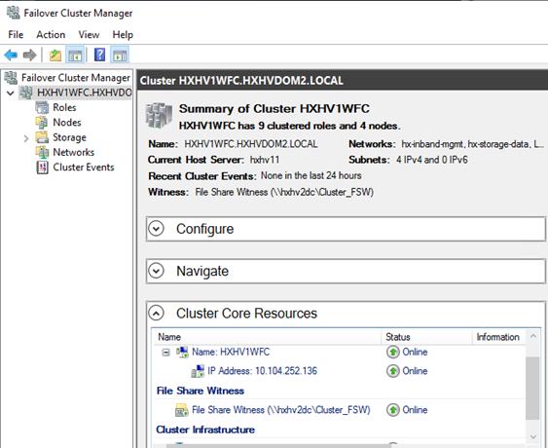The width and height of the screenshot is (548, 448).
Task: Select Cluster Events in the tree
Action: coord(84,168)
